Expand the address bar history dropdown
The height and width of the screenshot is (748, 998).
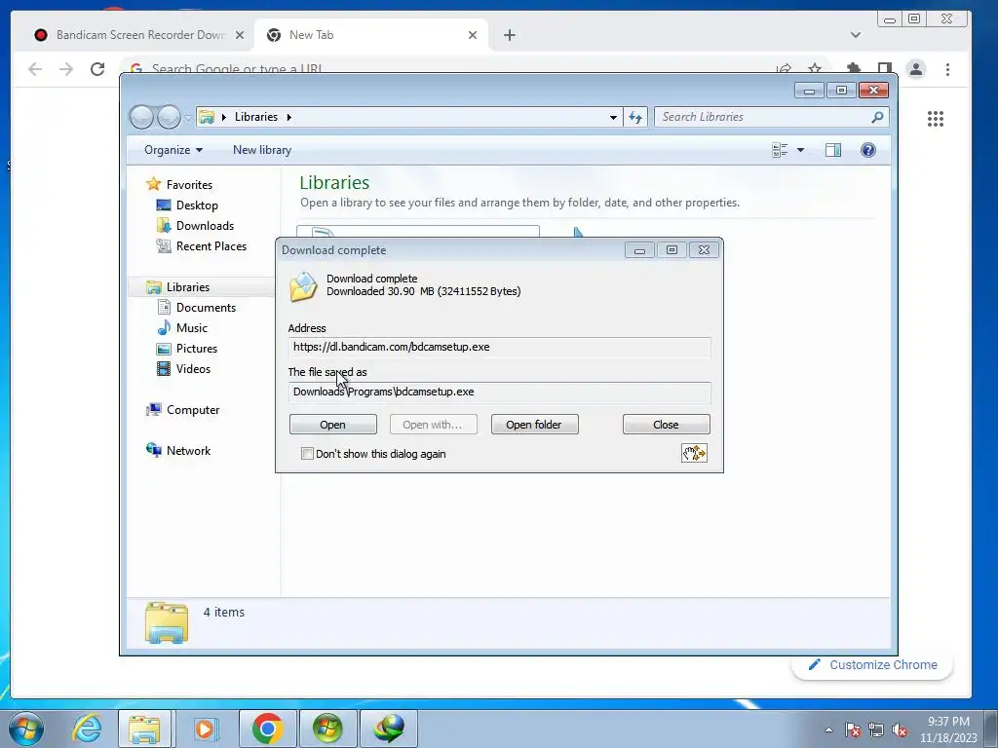(x=613, y=117)
